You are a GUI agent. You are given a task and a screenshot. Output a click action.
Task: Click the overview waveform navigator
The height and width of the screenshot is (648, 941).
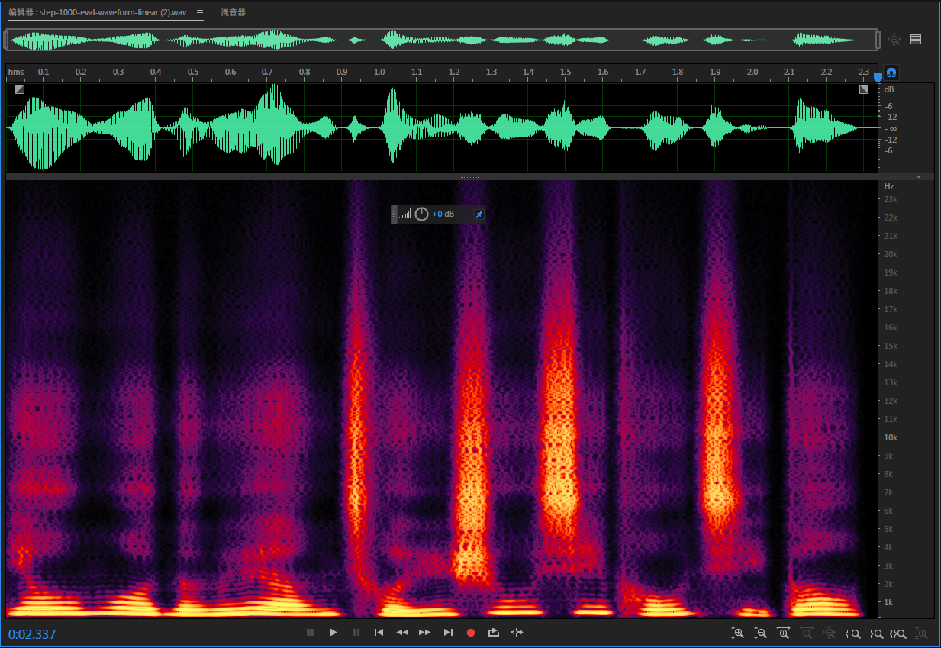point(442,39)
